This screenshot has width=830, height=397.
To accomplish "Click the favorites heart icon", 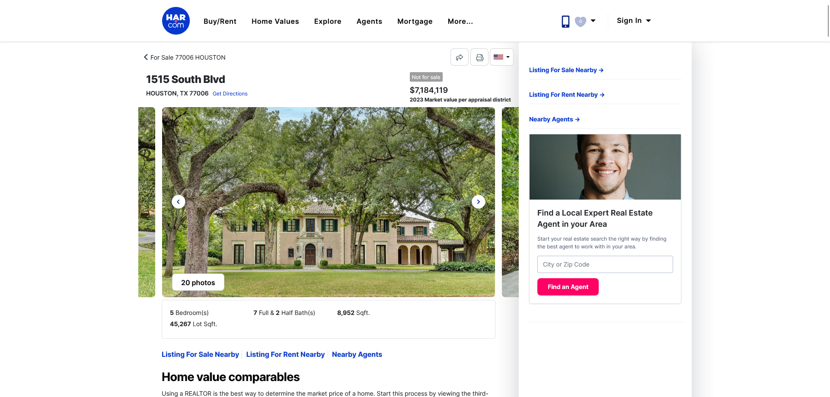I will (581, 21).
